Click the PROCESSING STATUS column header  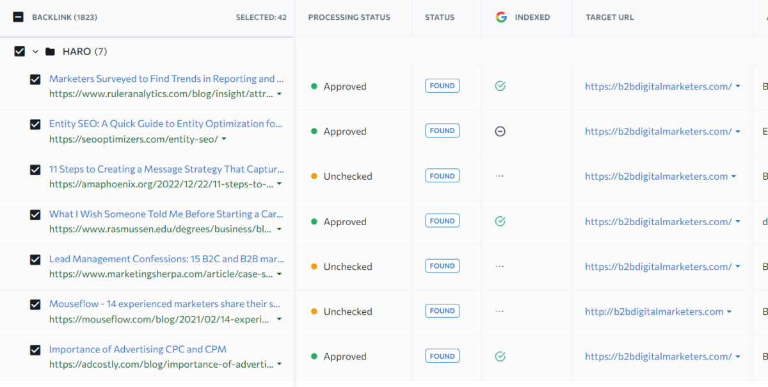(x=351, y=17)
